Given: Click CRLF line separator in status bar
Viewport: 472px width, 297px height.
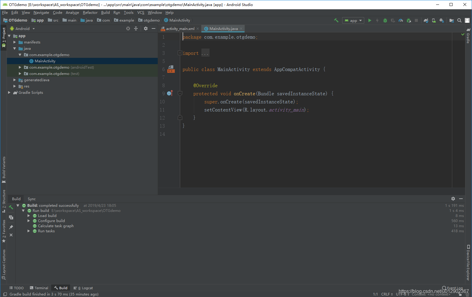Looking at the screenshot, I should [x=387, y=294].
